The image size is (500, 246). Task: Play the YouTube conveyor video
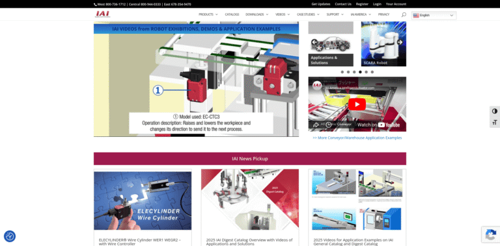[357, 105]
